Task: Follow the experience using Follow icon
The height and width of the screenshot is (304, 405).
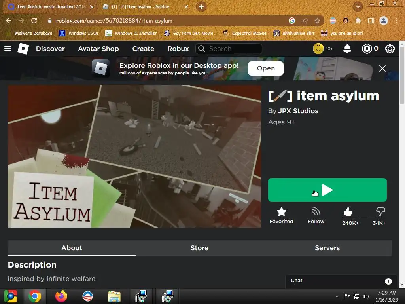Action: (x=316, y=215)
